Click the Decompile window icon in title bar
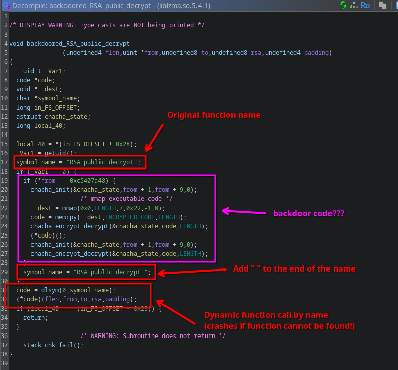This screenshot has width=398, height=370. point(6,5)
